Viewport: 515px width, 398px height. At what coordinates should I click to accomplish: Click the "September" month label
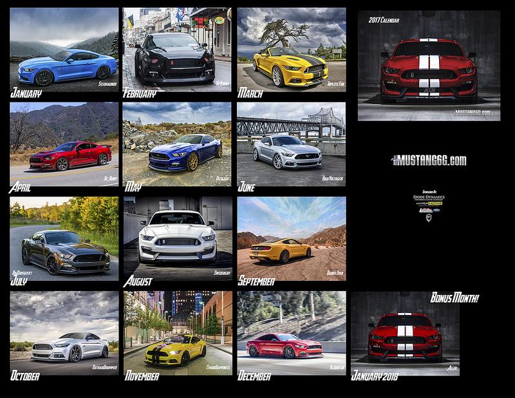click(x=256, y=281)
